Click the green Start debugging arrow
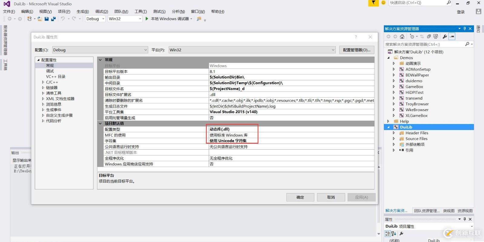 click(x=147, y=19)
